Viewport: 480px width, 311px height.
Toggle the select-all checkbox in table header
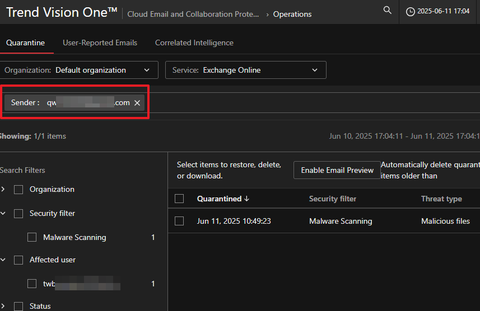coord(179,199)
